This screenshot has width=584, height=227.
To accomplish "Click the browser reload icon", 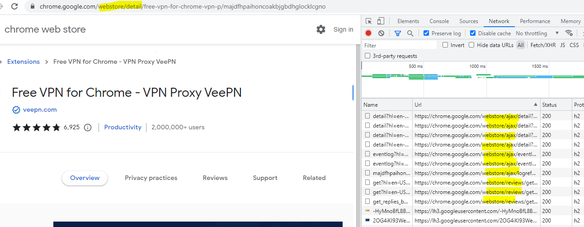I will click(x=14, y=7).
